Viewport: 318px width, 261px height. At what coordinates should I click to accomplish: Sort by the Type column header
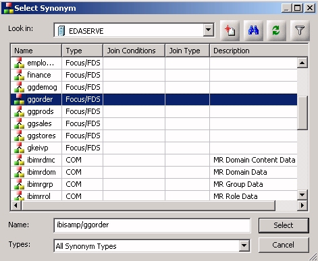pyautogui.click(x=82, y=51)
